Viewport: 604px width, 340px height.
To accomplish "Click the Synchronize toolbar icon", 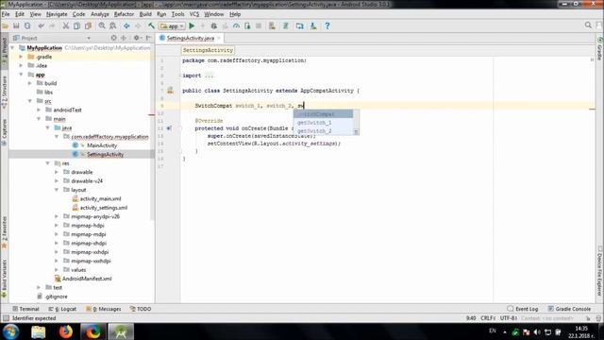I will 27,25.
